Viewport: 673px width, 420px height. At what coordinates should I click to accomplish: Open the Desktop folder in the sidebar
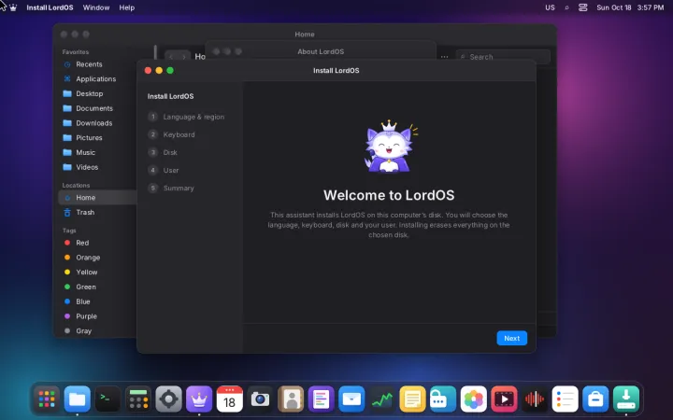97,93
